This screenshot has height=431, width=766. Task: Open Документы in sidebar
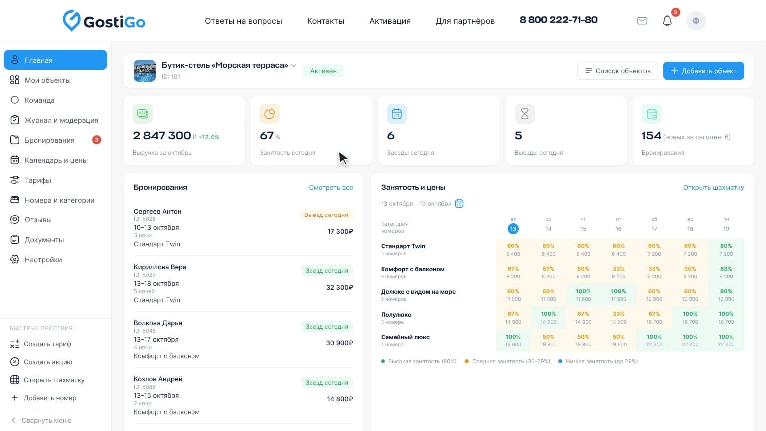(x=55, y=240)
